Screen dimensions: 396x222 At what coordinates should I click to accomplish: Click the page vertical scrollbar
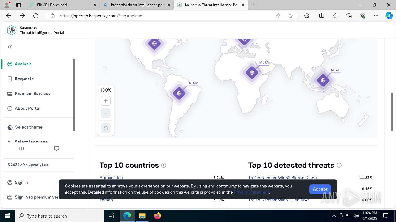392,112
